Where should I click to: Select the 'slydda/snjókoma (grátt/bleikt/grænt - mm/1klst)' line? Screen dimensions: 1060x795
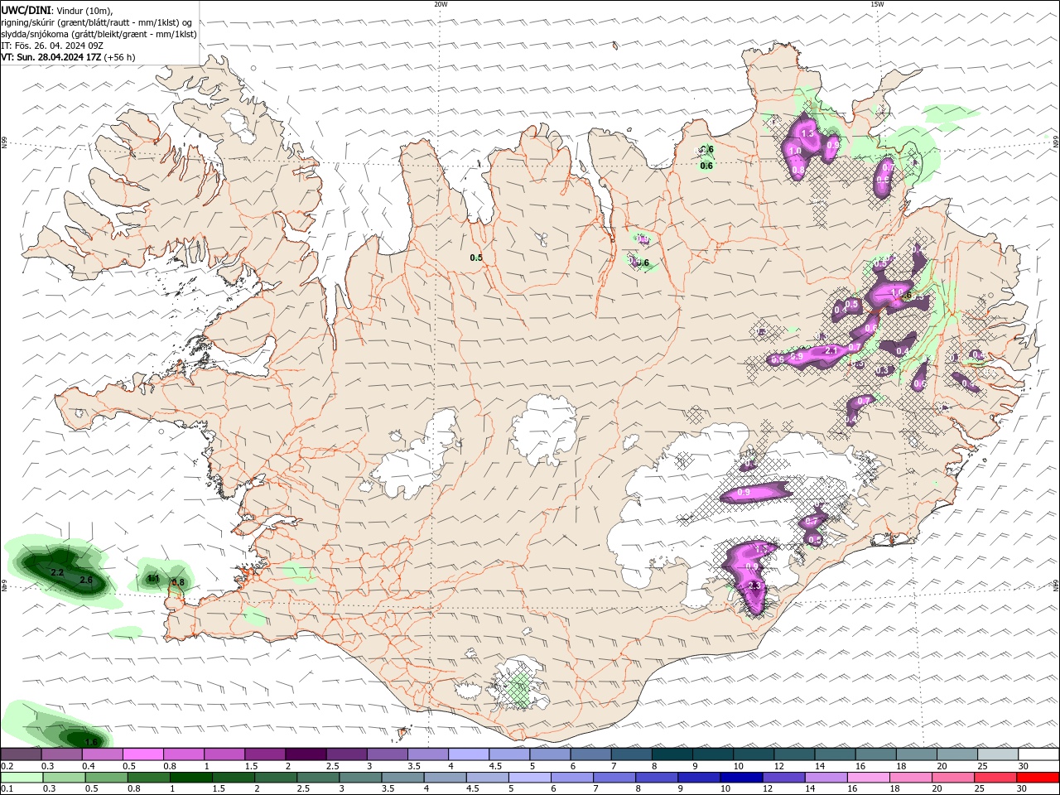click(99, 34)
